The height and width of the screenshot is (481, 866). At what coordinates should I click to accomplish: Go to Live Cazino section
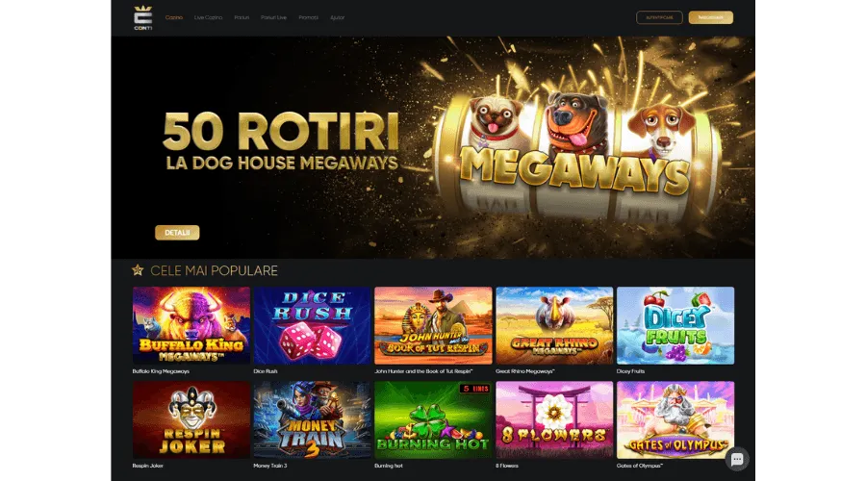[x=208, y=17]
